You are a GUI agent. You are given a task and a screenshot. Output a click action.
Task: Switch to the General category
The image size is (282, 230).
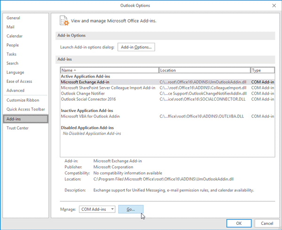click(x=14, y=18)
